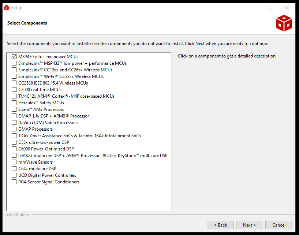
Task: Select CC2538 IEEE 802.15.4 Wireless MCUs checkbox
Action: pyautogui.click(x=14, y=83)
